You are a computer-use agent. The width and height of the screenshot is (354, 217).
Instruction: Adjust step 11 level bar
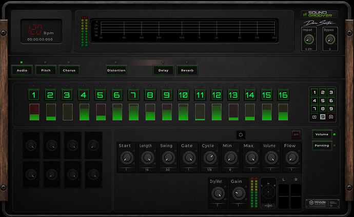200,112
